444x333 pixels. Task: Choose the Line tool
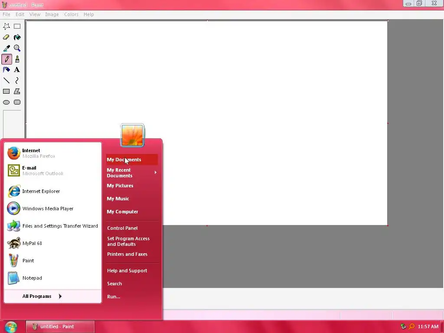click(6, 81)
